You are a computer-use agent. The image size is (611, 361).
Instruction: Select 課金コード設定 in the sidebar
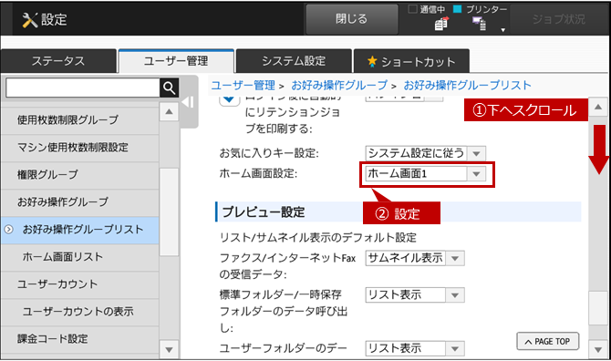click(80, 339)
